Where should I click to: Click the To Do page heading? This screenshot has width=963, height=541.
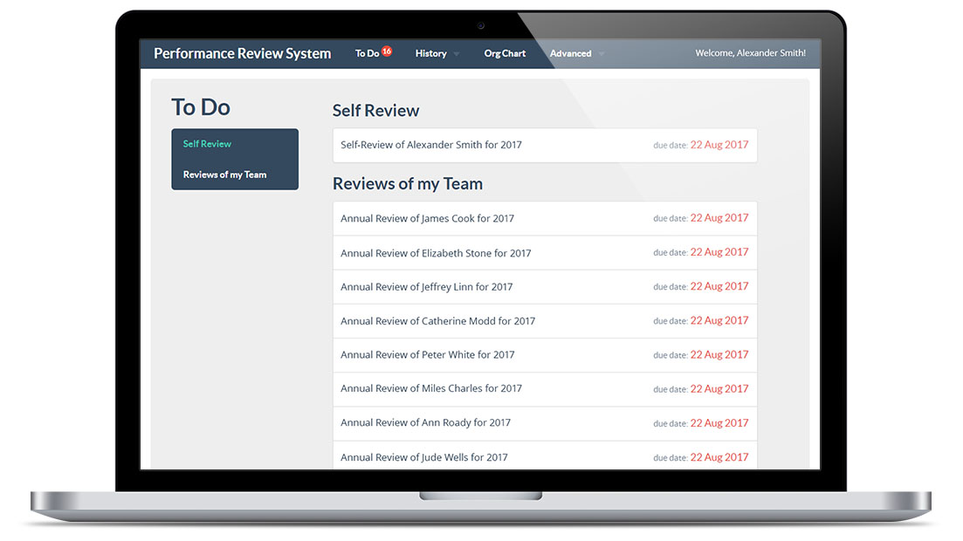tap(201, 107)
